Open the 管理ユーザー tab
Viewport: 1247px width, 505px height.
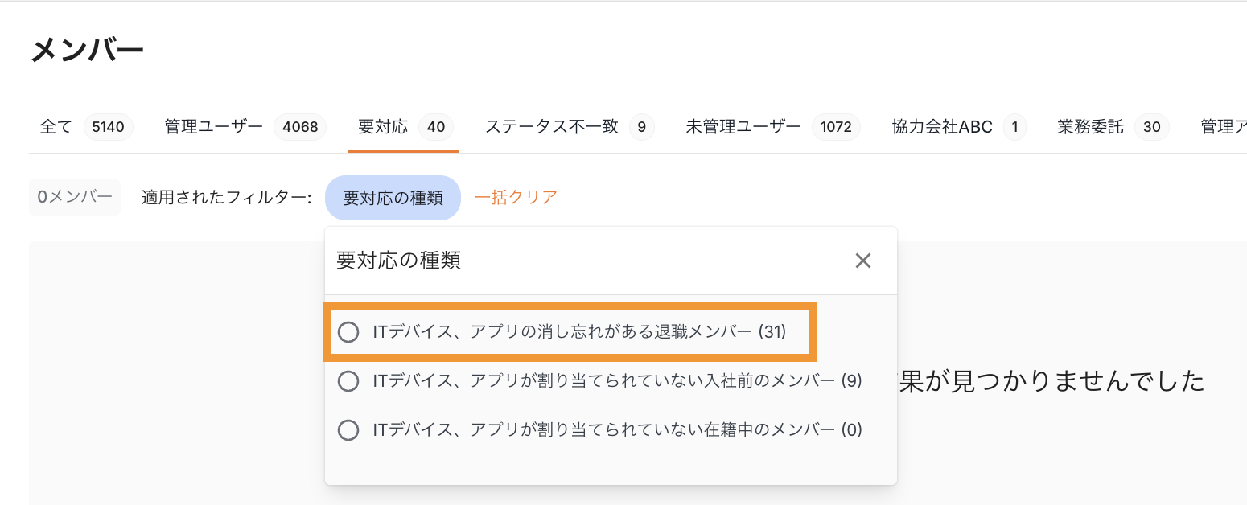pos(213,127)
